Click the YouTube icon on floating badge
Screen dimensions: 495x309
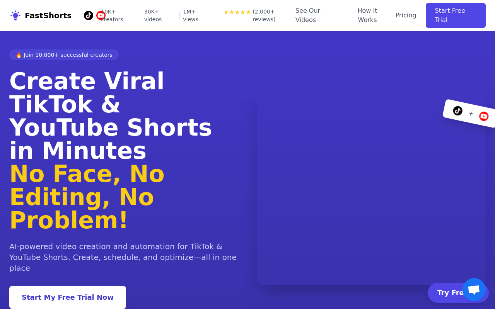click(x=484, y=116)
